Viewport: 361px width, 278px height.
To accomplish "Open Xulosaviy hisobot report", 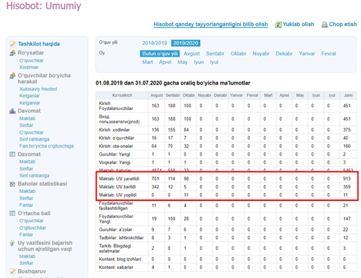I will (38, 89).
